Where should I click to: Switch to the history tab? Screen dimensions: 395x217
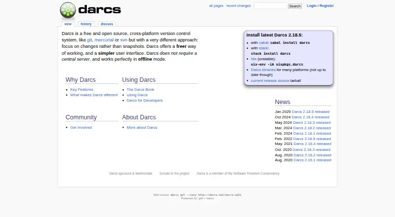86,24
